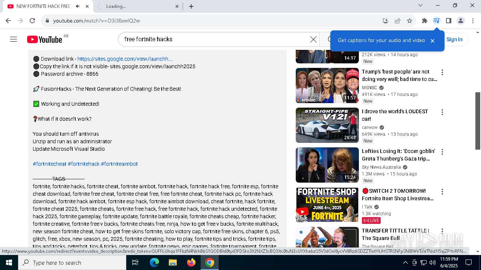Image resolution: width=481 pixels, height=270 pixels.
Task: Launch Microsoft Edge from the taskbar
Action: [154, 262]
